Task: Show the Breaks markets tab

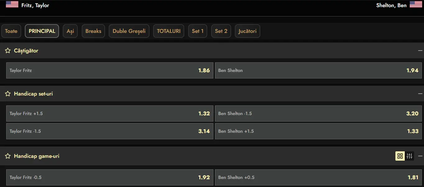Action: click(93, 31)
